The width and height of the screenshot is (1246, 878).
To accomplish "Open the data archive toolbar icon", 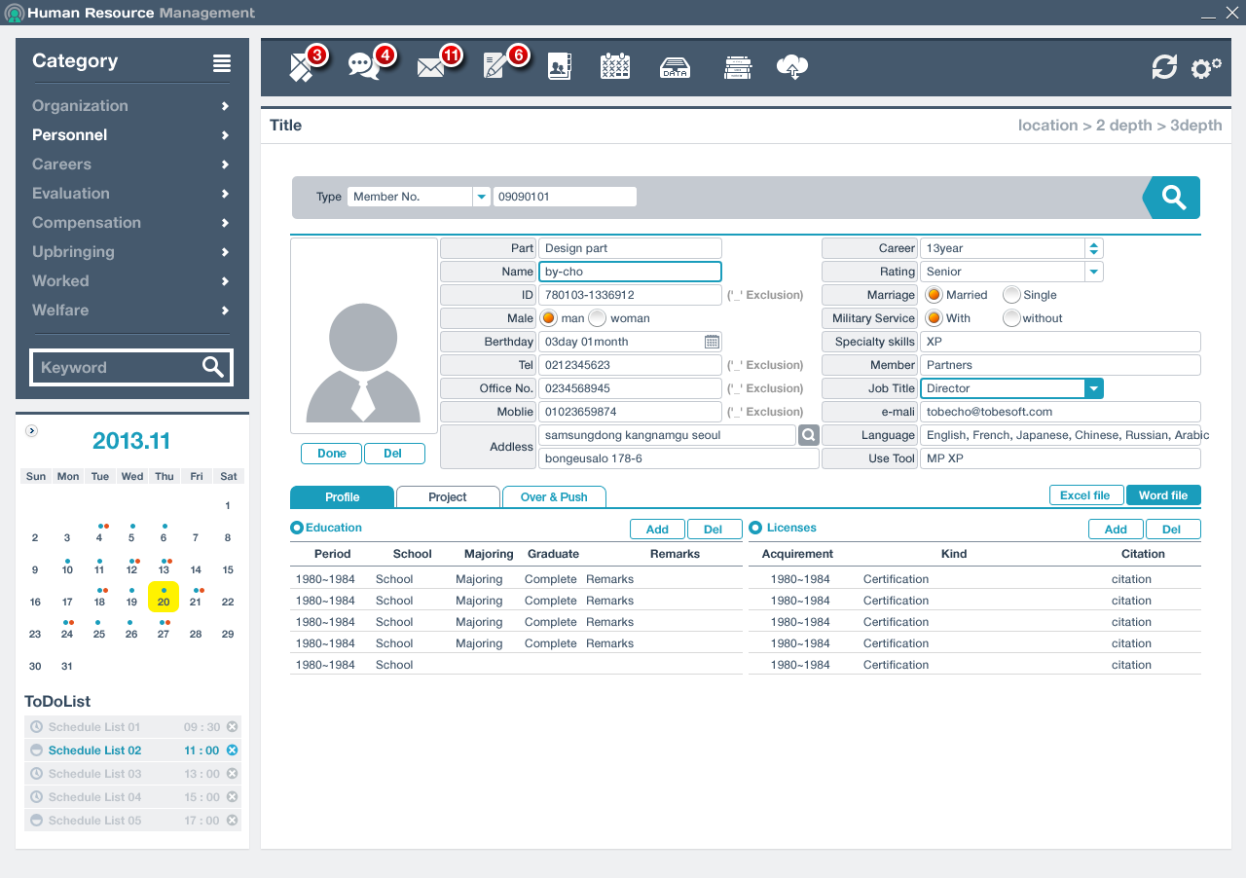I will pyautogui.click(x=675, y=66).
